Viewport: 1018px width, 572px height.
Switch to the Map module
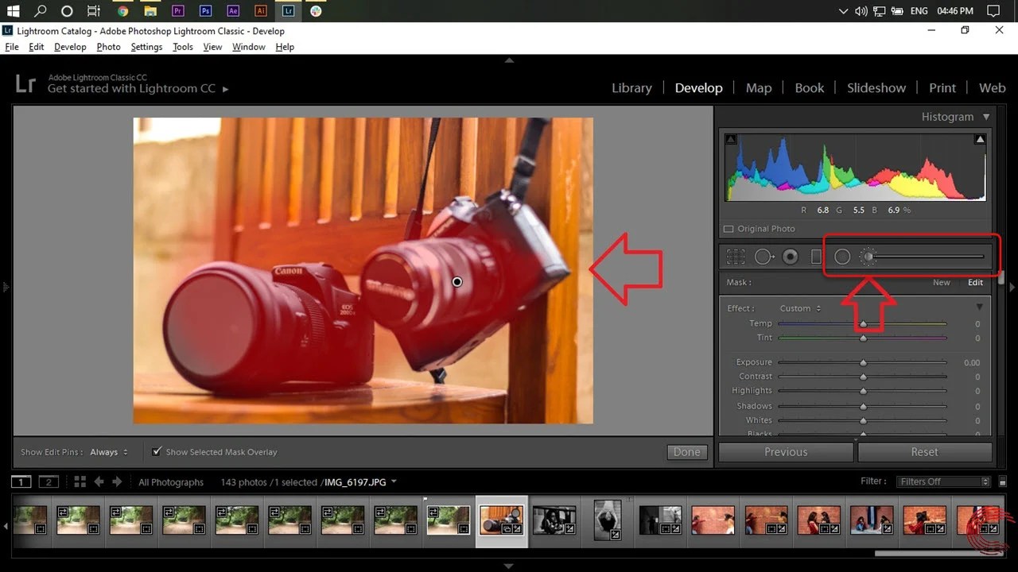click(x=759, y=88)
